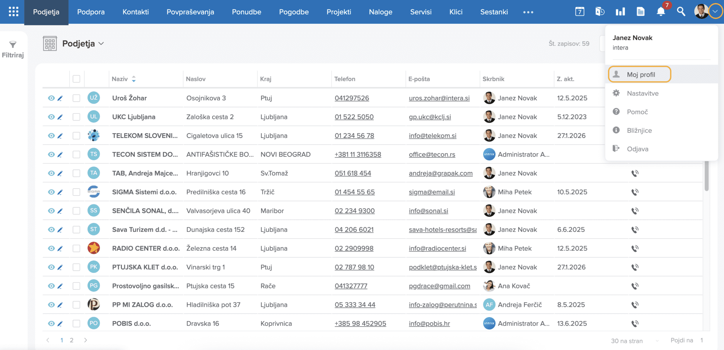The image size is (724, 350).
Task: Open the app launcher grid icon
Action: (x=13, y=12)
